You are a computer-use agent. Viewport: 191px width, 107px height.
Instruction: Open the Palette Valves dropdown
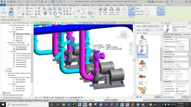click(x=151, y=30)
